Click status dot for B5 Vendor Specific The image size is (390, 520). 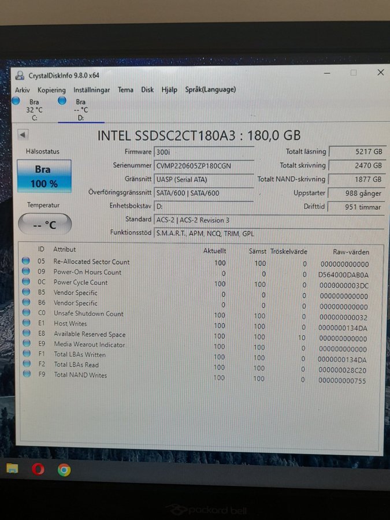tap(26, 292)
